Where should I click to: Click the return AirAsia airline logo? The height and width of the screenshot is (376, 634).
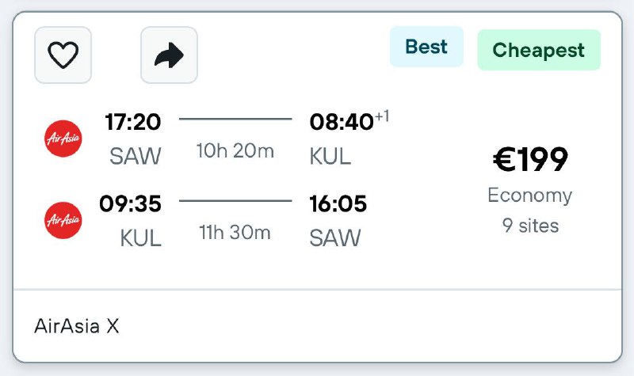tap(63, 219)
